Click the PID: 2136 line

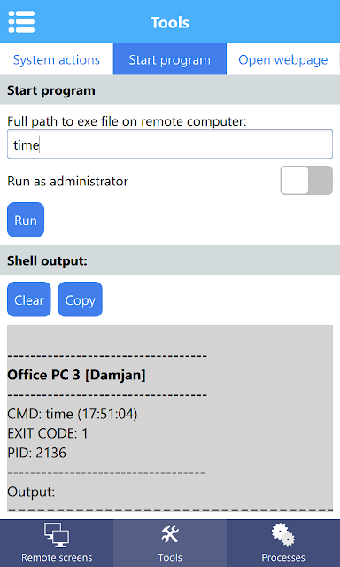[37, 453]
